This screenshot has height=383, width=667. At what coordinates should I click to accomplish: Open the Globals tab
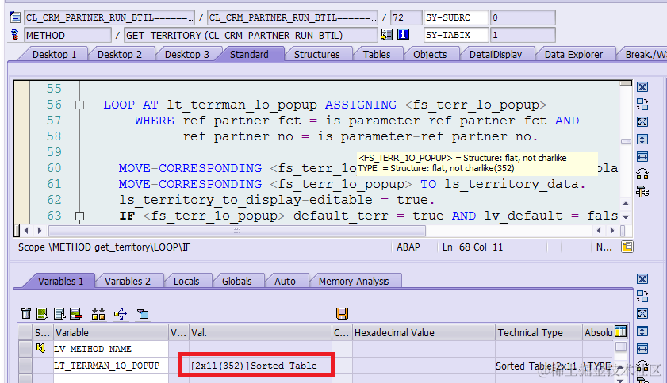tap(237, 281)
